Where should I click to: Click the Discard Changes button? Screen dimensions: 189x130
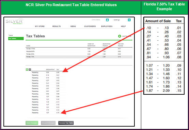tap(48, 123)
